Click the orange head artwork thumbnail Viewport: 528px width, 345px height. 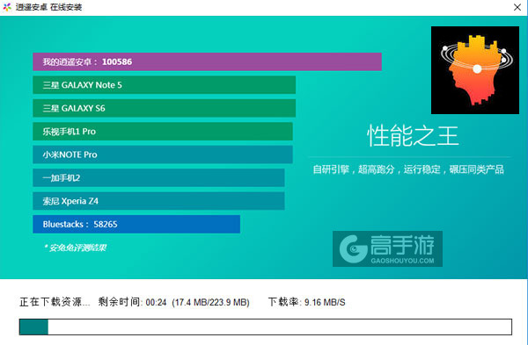(475, 70)
